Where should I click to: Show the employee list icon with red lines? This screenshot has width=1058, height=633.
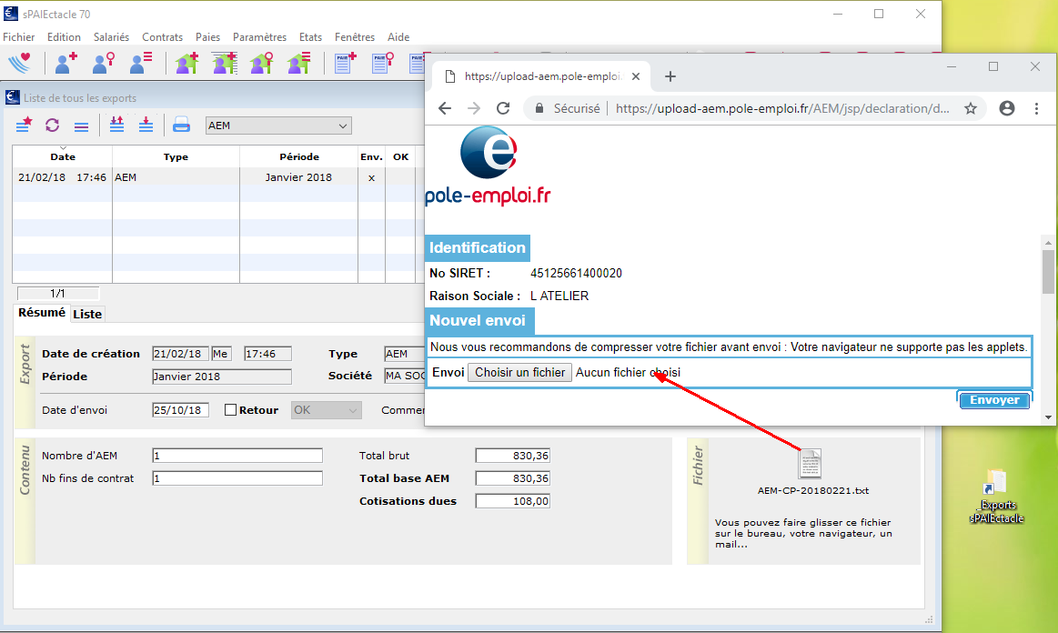point(141,63)
